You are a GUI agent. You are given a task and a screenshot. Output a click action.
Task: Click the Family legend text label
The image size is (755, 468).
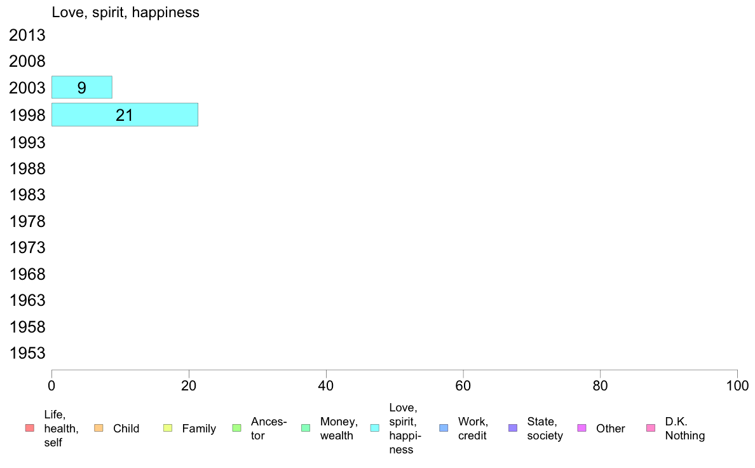coord(199,429)
